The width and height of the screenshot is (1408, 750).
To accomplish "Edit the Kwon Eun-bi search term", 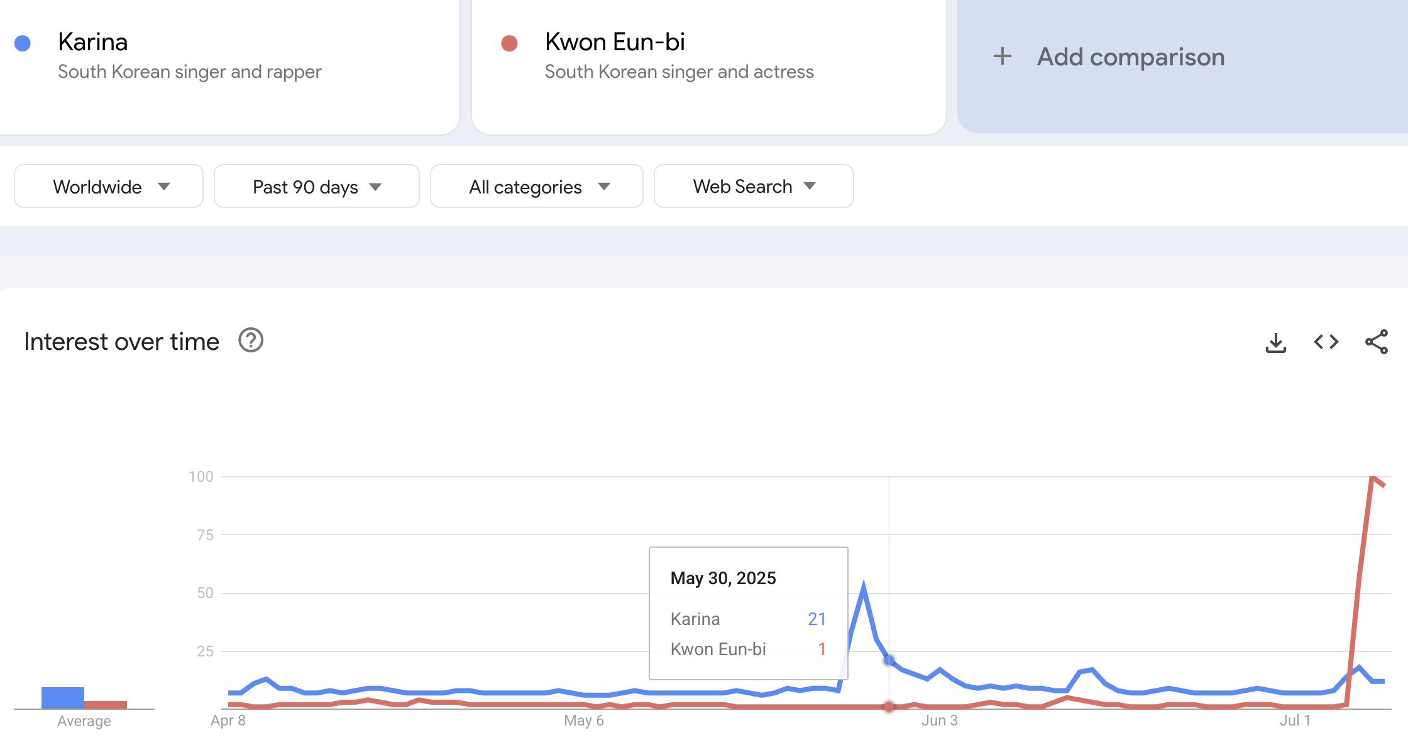I will [x=615, y=42].
